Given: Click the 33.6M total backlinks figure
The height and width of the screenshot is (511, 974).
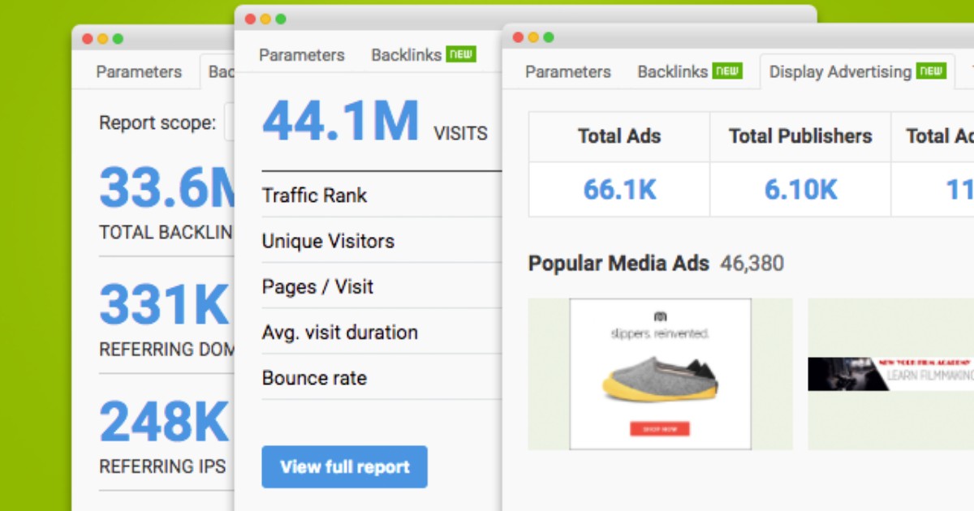Looking at the screenshot, I should (x=162, y=188).
